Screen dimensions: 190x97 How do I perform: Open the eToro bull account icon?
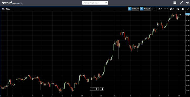pos(187,3)
